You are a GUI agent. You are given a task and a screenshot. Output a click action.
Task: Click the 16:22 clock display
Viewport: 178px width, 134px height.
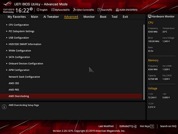point(22,10)
